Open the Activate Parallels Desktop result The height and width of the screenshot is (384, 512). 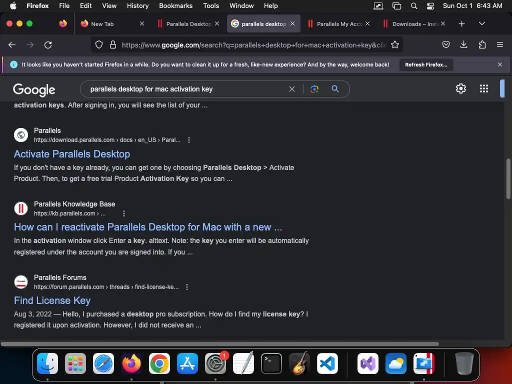(x=72, y=154)
